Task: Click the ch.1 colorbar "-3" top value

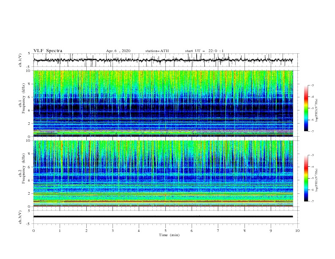Action: click(x=312, y=85)
